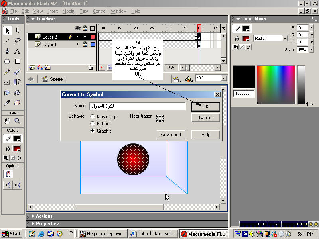The height and width of the screenshot is (239, 319).
Task: Toggle Snap to Objects magnet option
Action: [8, 174]
